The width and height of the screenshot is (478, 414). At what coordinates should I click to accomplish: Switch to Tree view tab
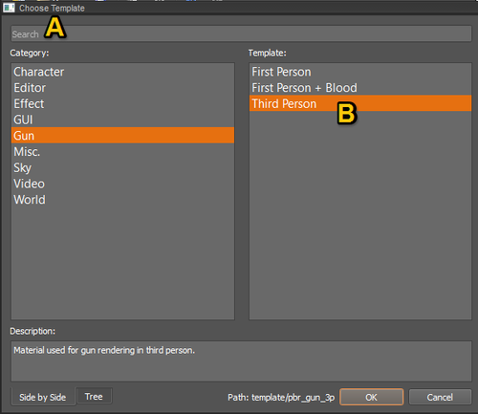pyautogui.click(x=94, y=396)
